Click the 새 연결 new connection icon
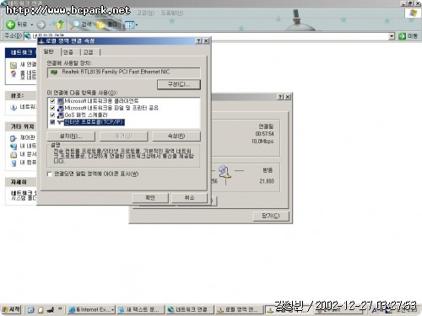This screenshot has width=422, height=316. pyautogui.click(x=14, y=65)
